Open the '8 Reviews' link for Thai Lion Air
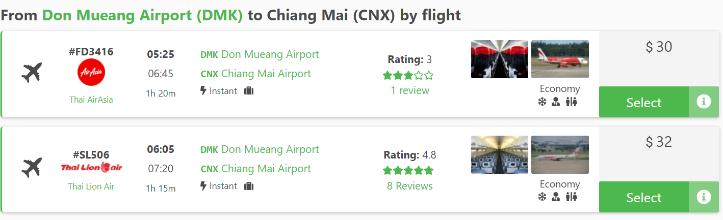The height and width of the screenshot is (220, 723). tap(410, 186)
